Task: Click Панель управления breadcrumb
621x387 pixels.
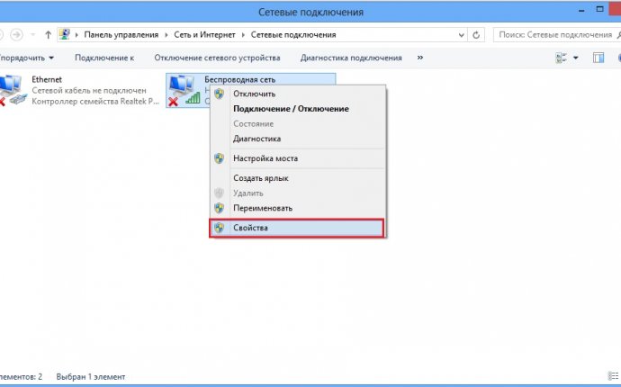Action: click(121, 35)
